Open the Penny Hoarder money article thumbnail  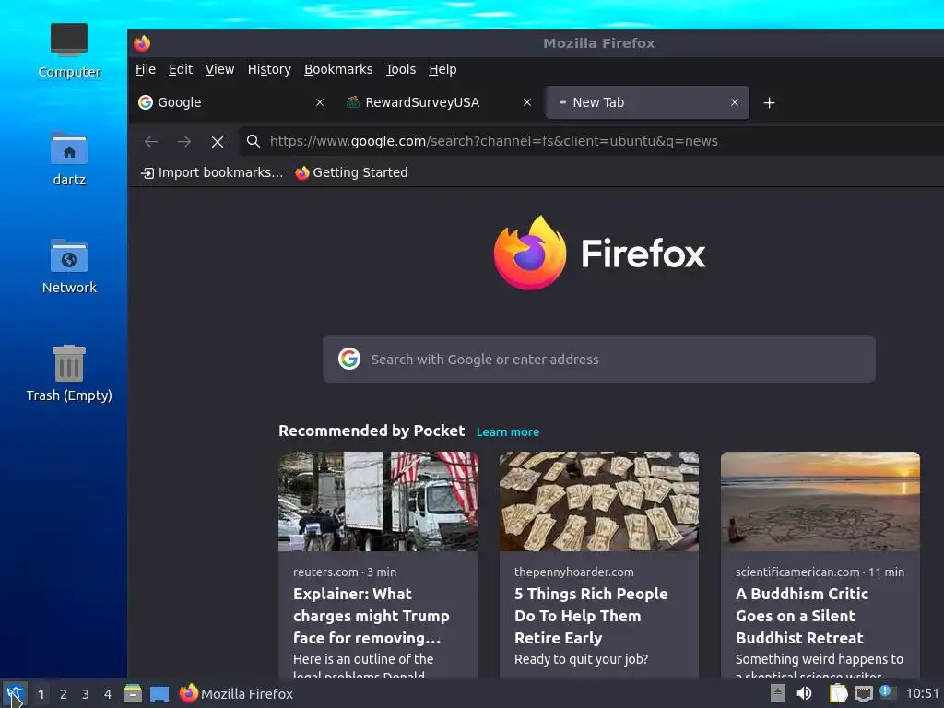coord(599,501)
